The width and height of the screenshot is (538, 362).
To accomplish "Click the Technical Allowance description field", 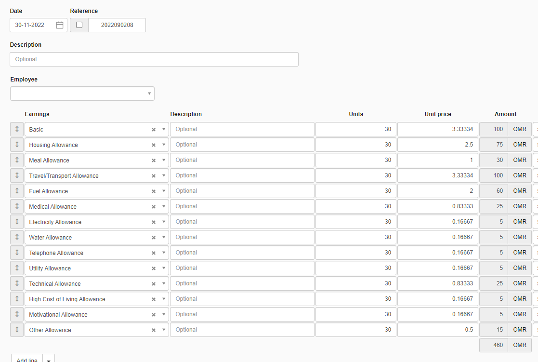I will (242, 284).
